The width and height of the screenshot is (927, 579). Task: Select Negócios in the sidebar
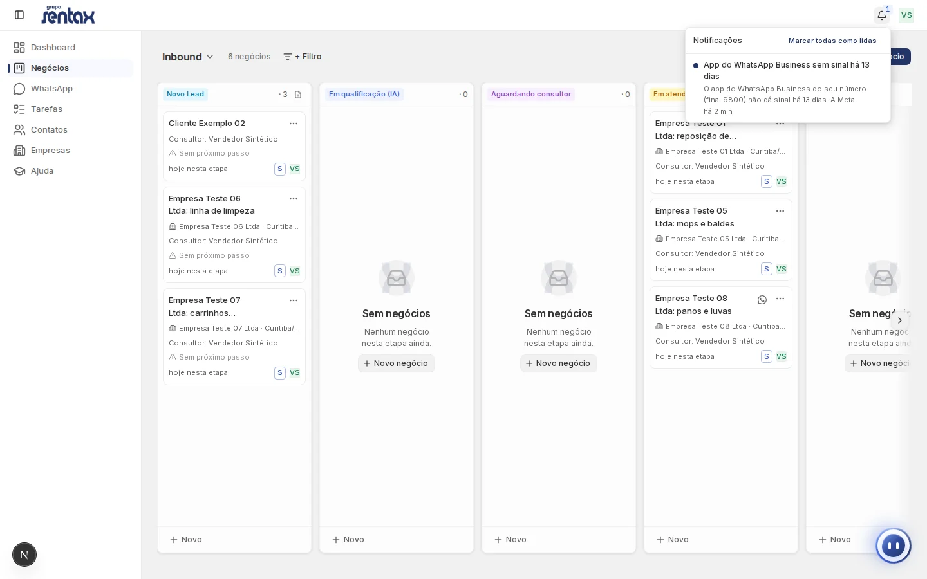coord(71,68)
